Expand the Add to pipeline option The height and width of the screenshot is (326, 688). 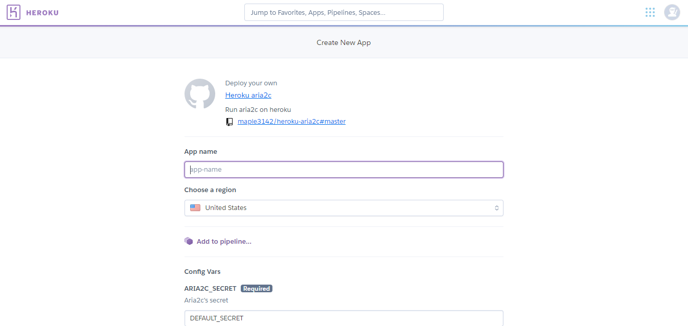click(224, 242)
